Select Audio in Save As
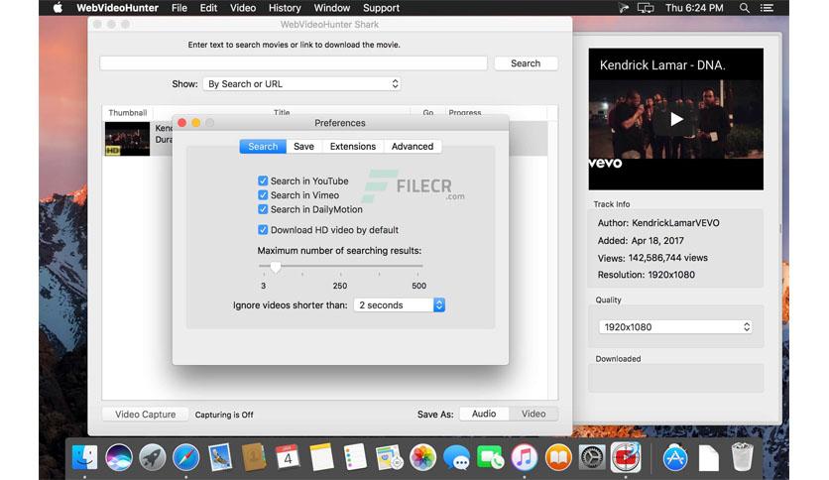Image resolution: width=829 pixels, height=480 pixels. click(484, 414)
